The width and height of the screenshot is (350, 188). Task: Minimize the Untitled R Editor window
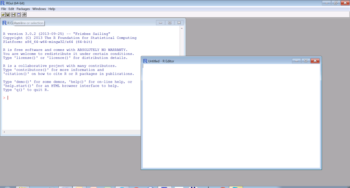296,61
